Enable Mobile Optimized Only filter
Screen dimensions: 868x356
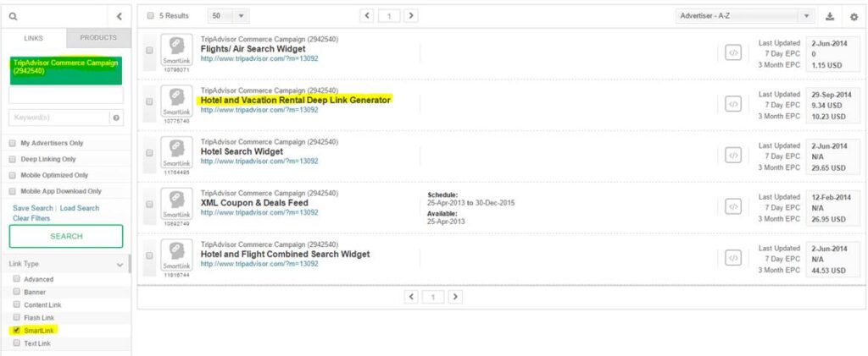click(x=12, y=175)
